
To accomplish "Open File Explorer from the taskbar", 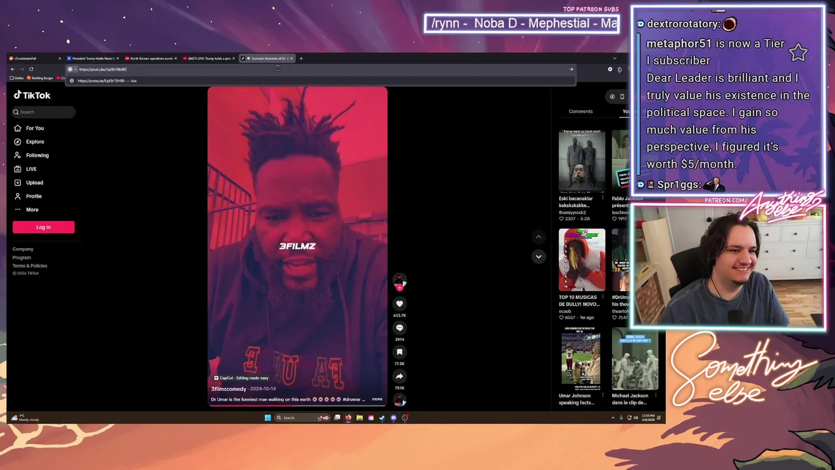I will coord(359,418).
